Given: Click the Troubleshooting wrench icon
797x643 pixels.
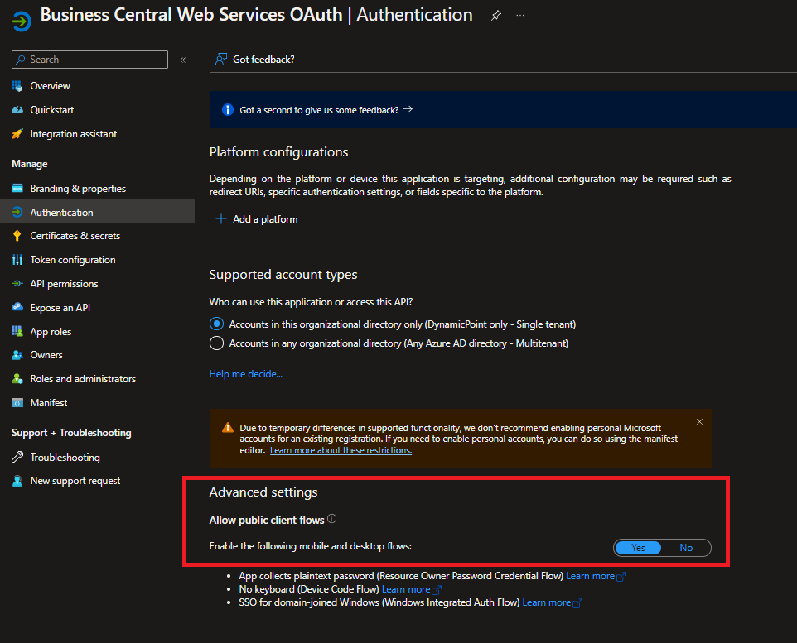Looking at the screenshot, I should [17, 457].
